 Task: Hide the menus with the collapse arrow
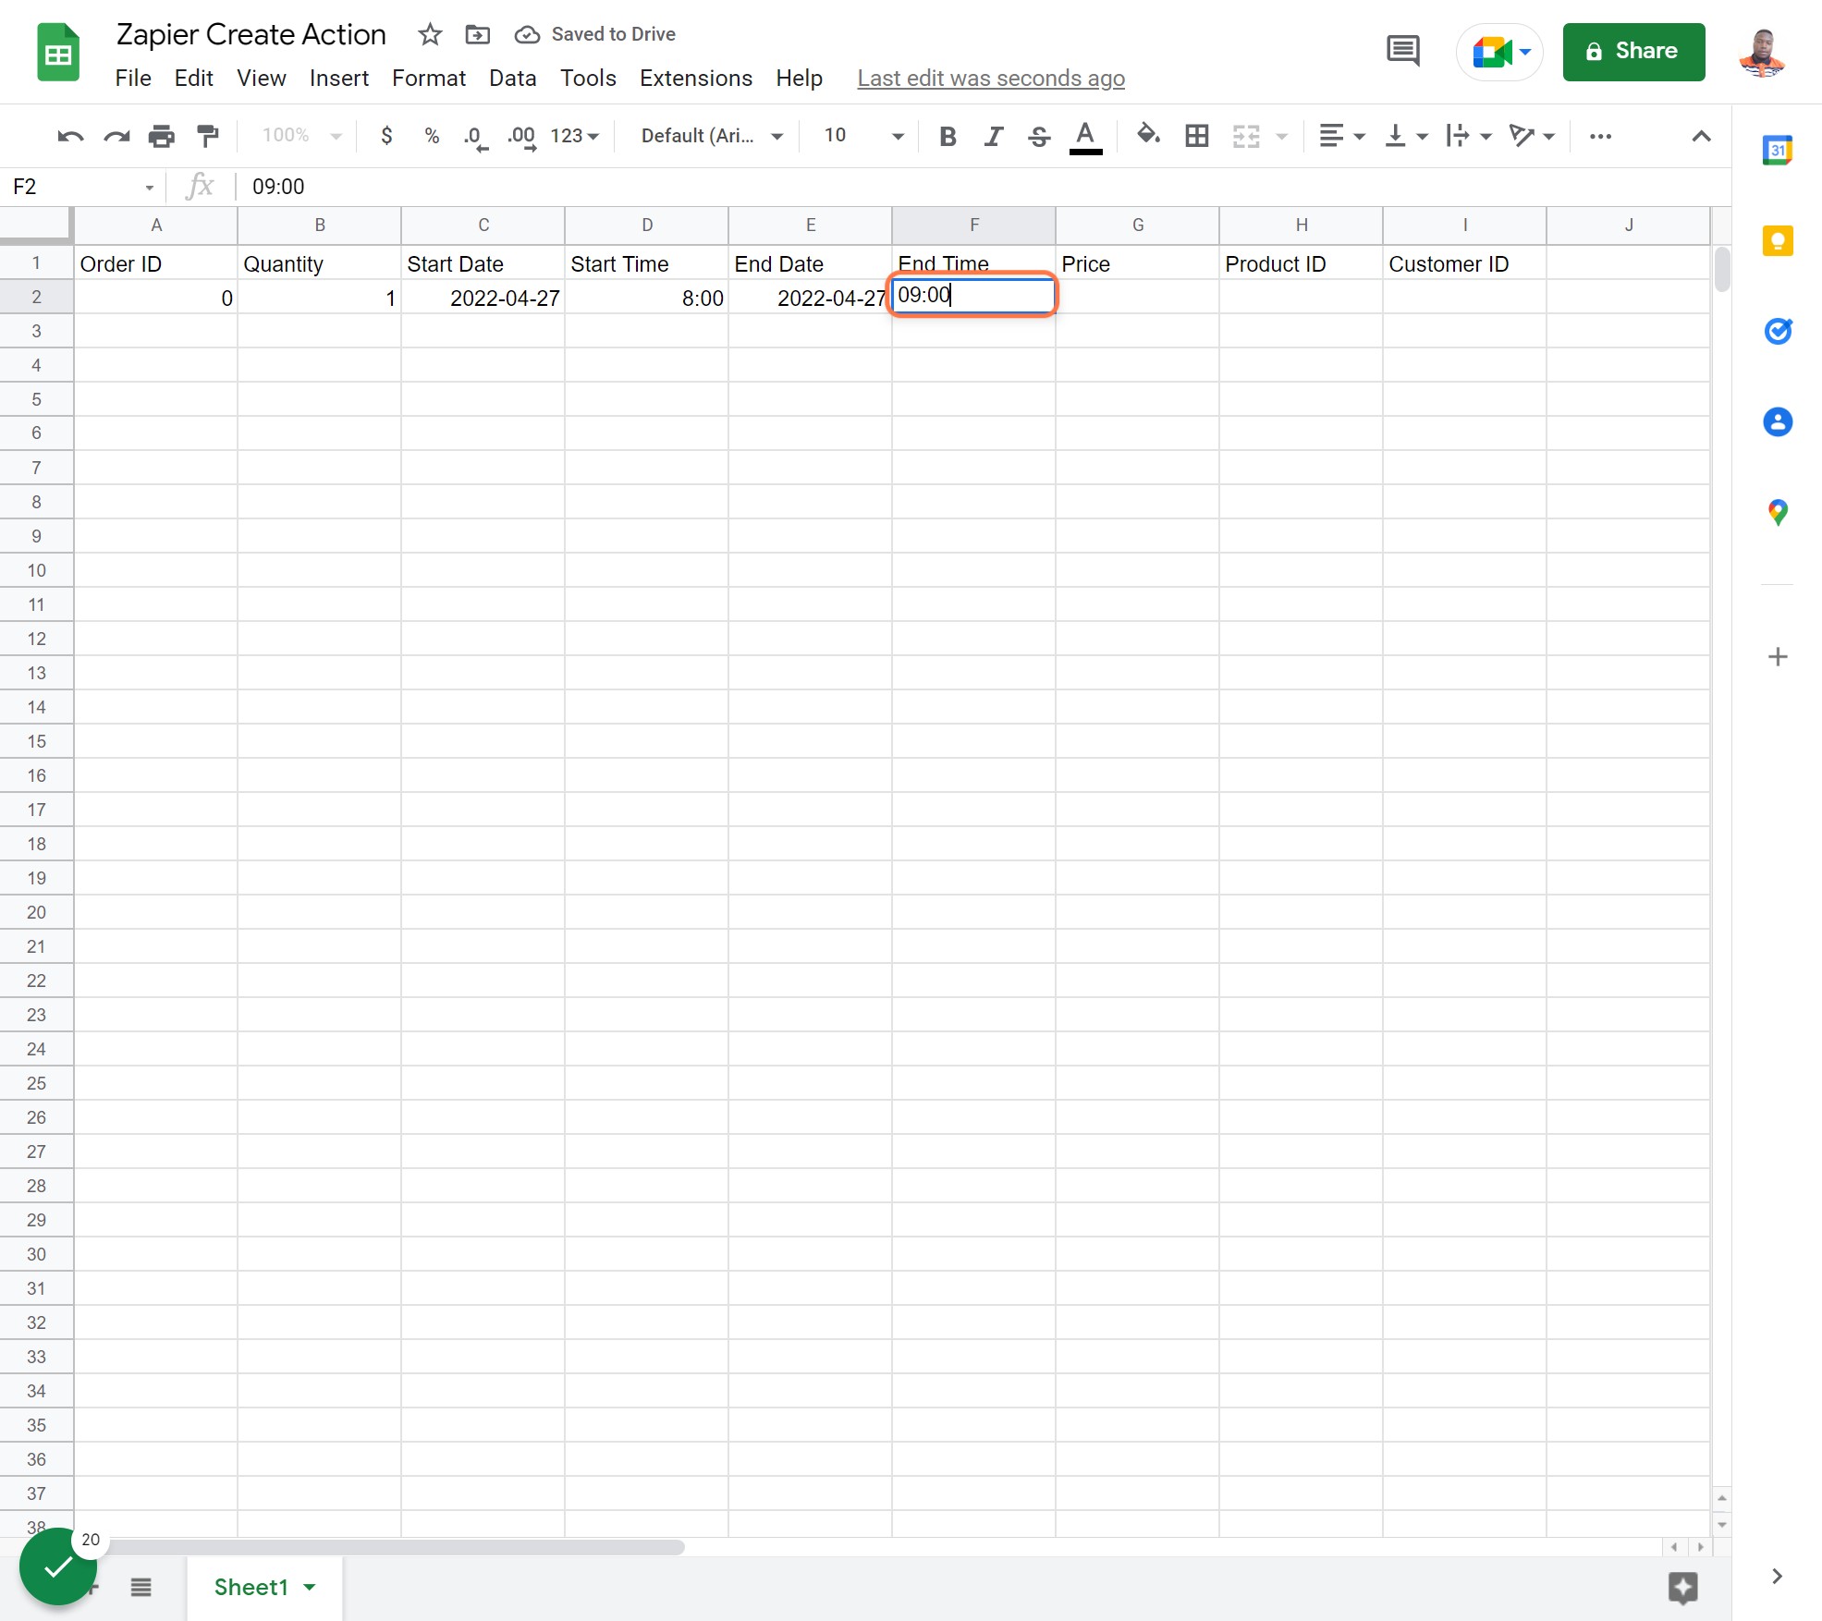1701,137
